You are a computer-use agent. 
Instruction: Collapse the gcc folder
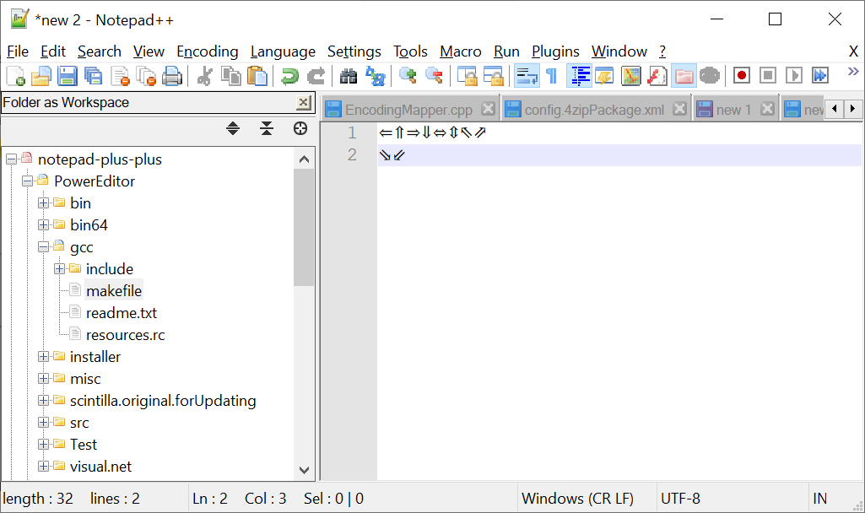click(43, 247)
